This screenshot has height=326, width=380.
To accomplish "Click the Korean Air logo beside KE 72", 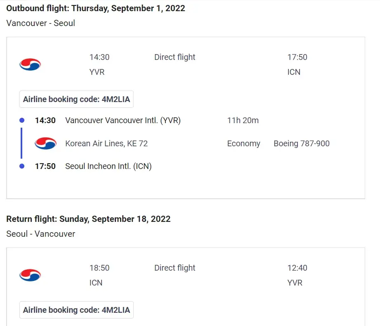I will click(x=45, y=143).
